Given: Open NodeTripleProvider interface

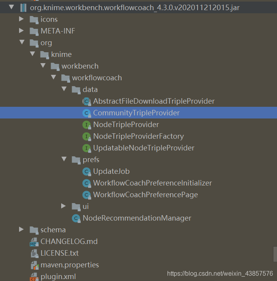Looking at the screenshot, I should click(126, 125).
